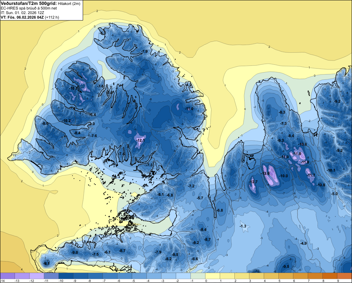Click the '-1.3' temperature label
The height and width of the screenshot is (283, 352).
[x=243, y=226]
